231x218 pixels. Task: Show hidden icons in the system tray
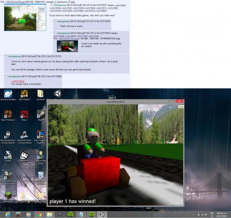[194, 215]
